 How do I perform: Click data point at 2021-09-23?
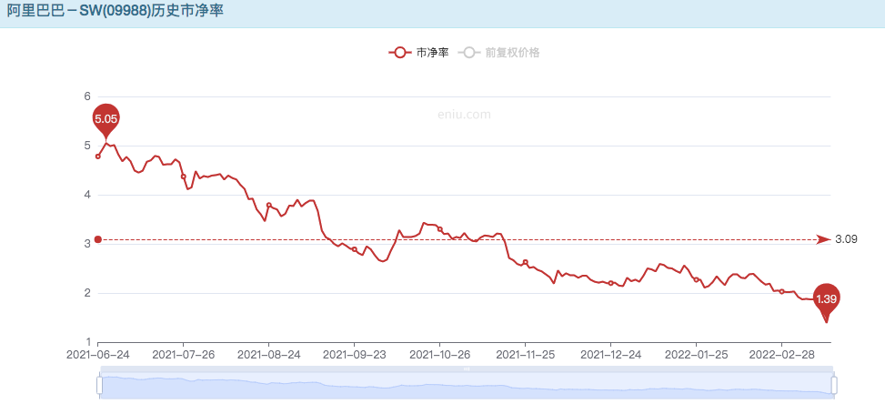click(x=355, y=249)
